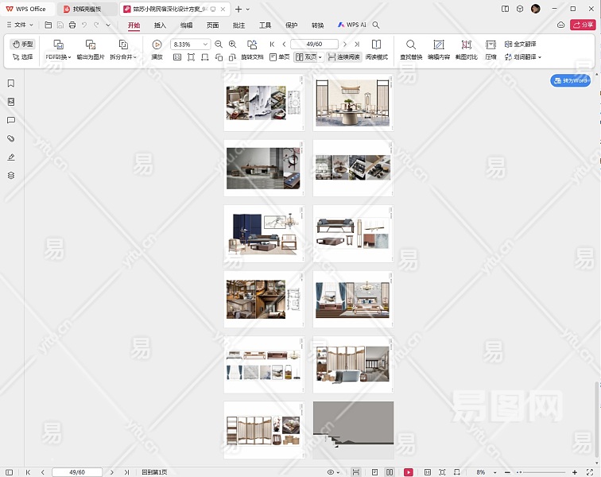This screenshot has height=477, width=601.
Task: Expand the 8.33% zoom level dropdown
Action: (207, 45)
